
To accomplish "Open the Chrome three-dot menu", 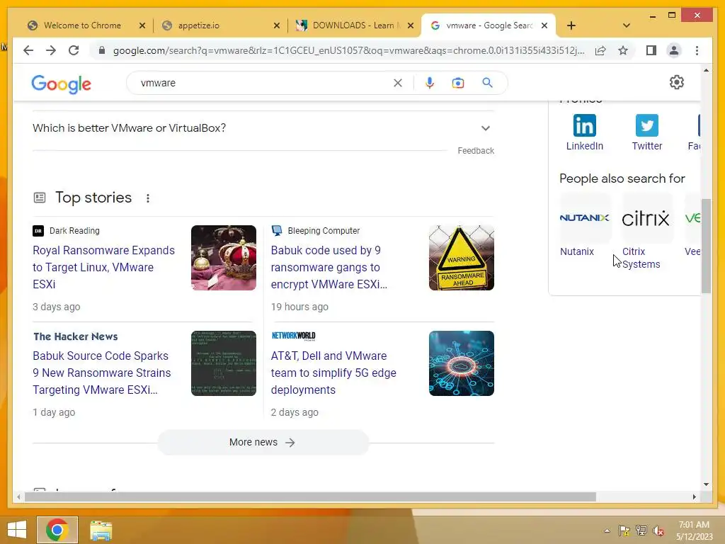I will (x=697, y=50).
